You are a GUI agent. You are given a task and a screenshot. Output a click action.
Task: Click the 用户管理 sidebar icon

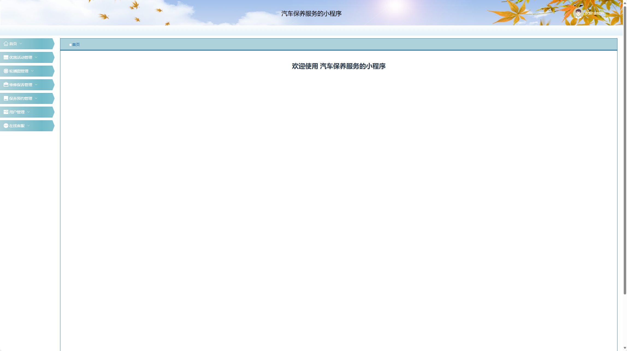tap(6, 112)
